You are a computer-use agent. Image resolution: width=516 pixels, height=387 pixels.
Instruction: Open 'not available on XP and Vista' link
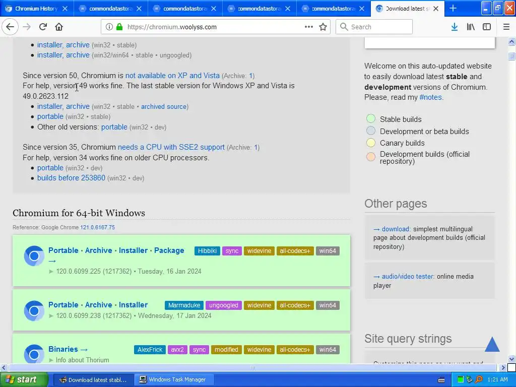click(x=172, y=76)
